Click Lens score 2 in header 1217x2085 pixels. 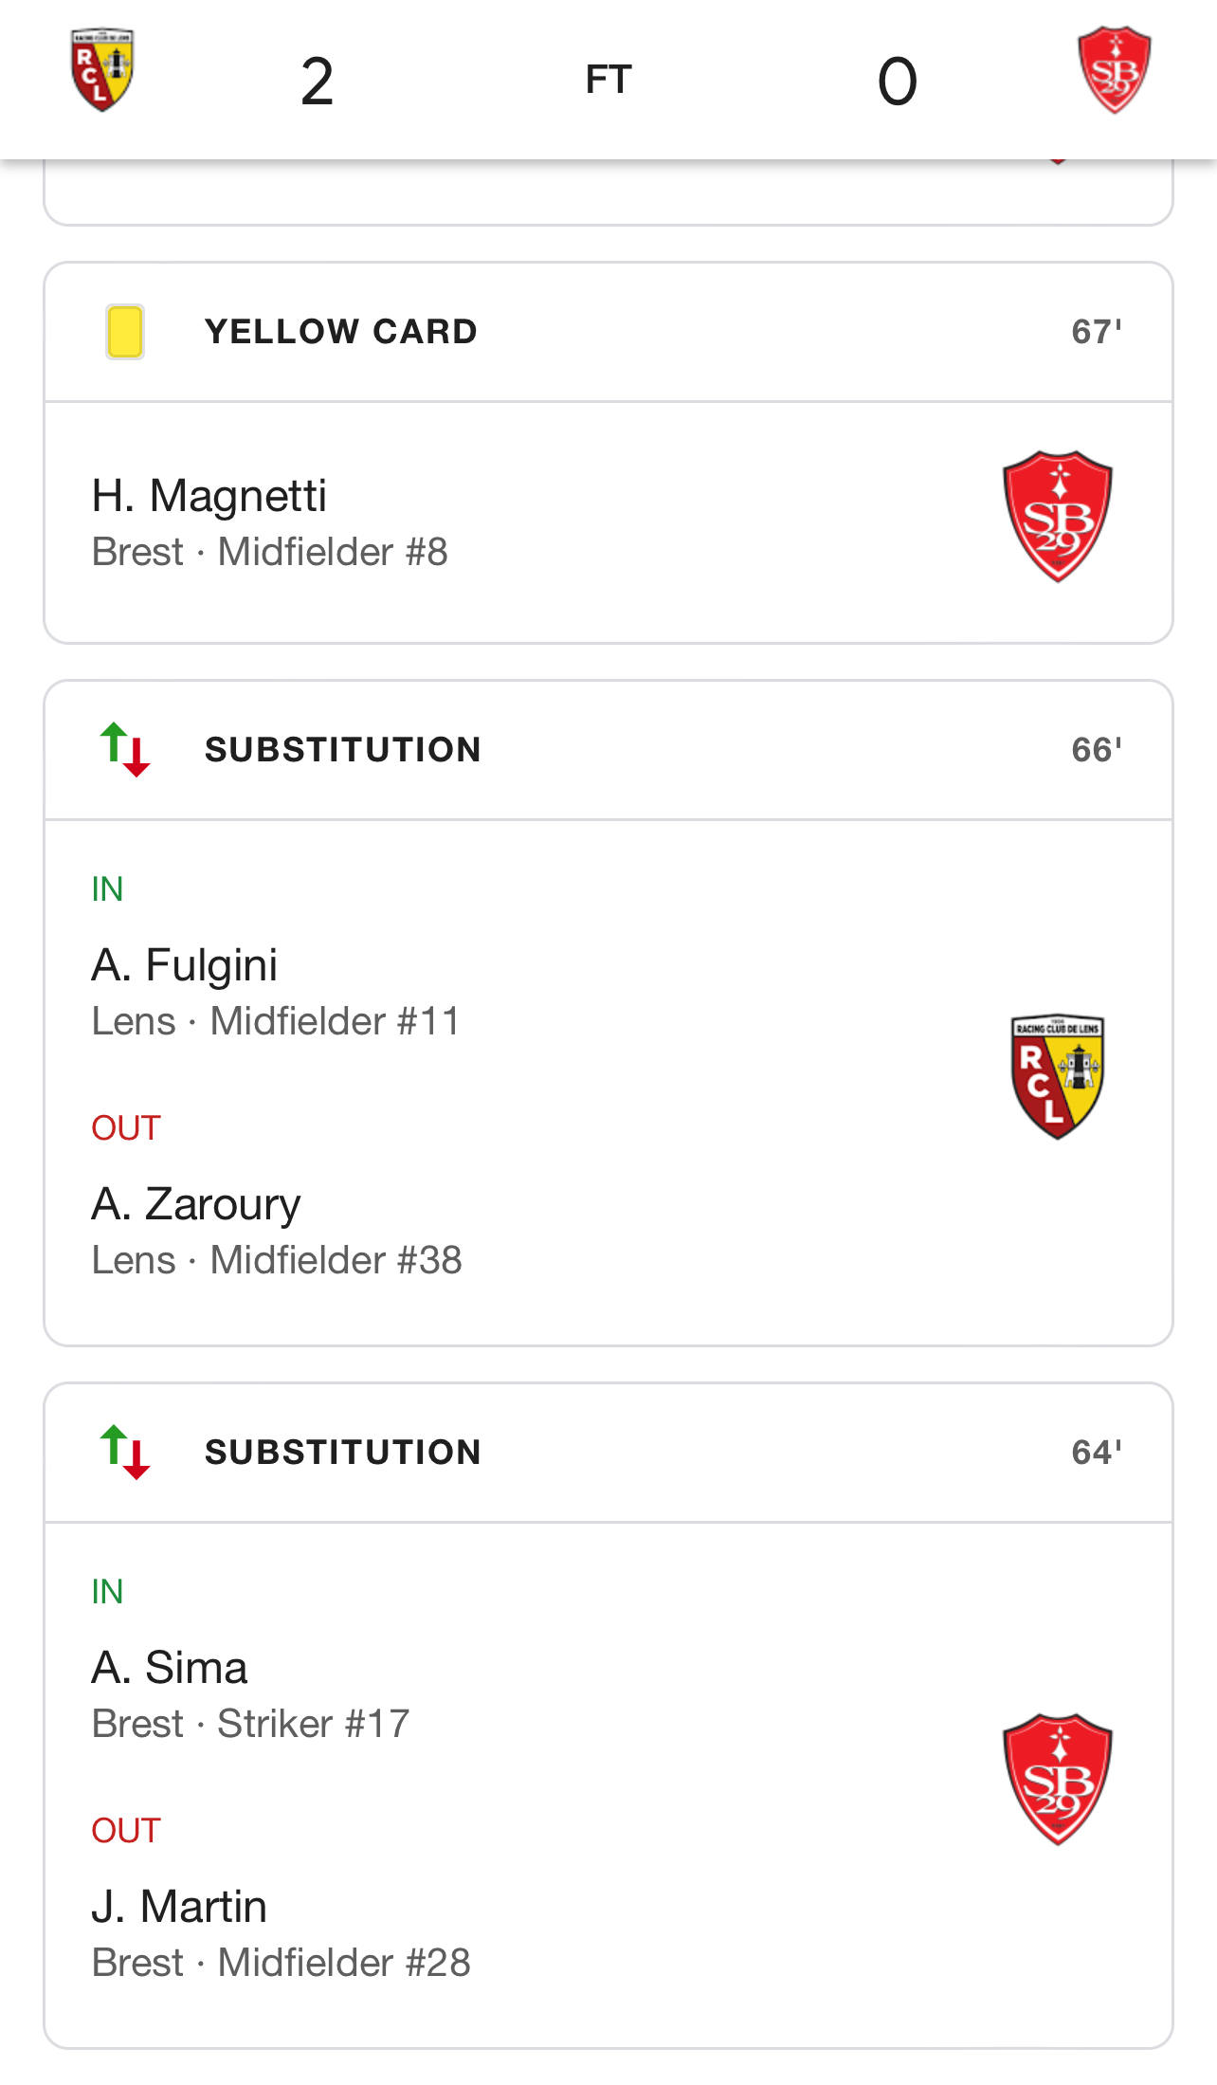tap(318, 82)
